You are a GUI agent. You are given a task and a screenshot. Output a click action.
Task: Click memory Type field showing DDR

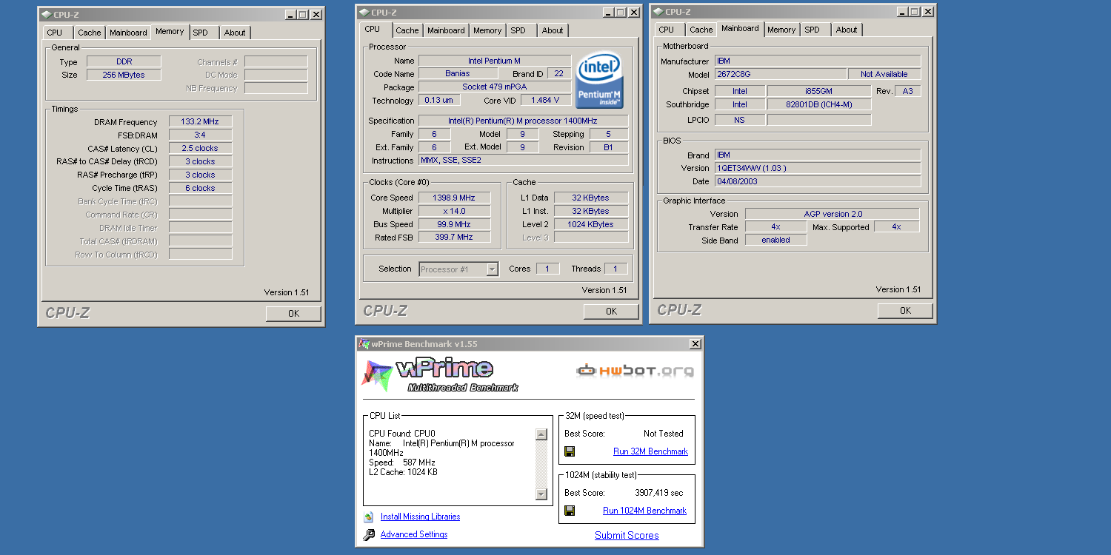click(x=124, y=62)
